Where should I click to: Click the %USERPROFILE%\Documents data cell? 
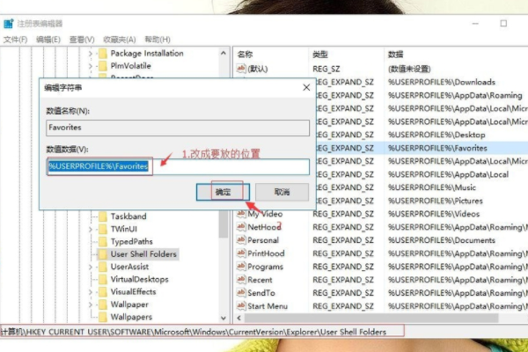(442, 240)
